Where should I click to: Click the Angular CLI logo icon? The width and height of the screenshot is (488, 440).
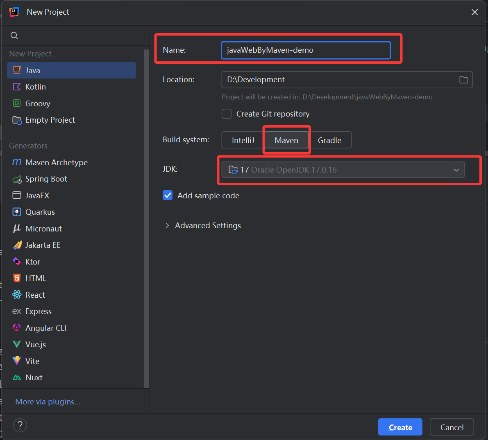[x=17, y=328]
